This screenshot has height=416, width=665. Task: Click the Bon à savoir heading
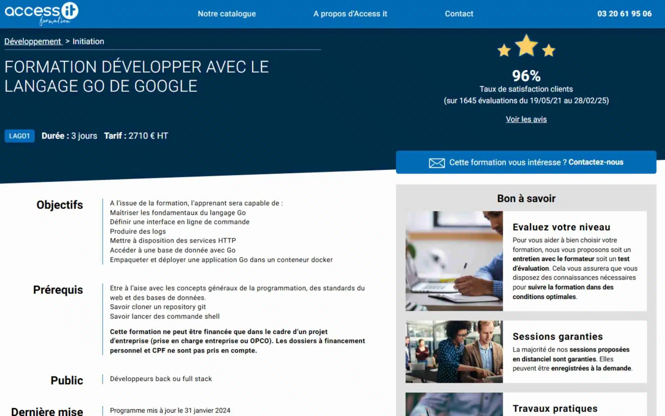[x=526, y=198]
